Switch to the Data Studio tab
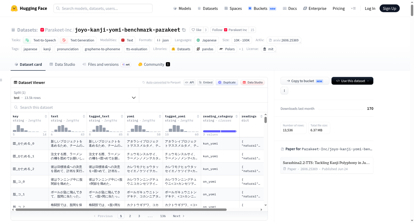 tap(62, 64)
